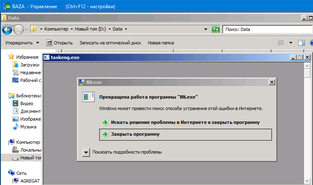The width and height of the screenshot is (313, 185).
Task: Choose Искать решение проблемы в Интернете
Action: pos(185,123)
